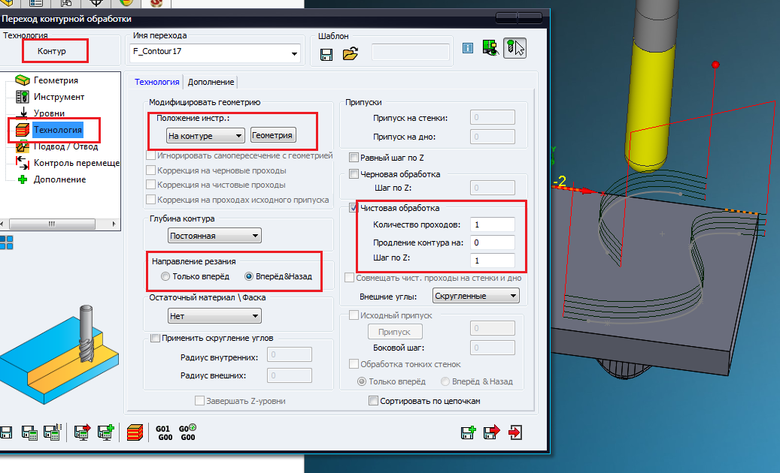Click the save template floppy icon

[326, 54]
